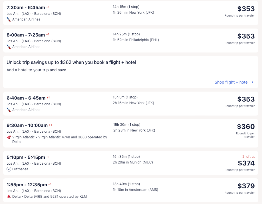The image size is (262, 204).
Task: Choose the 8:00am flight via Philadelphia
Action: [26, 35]
